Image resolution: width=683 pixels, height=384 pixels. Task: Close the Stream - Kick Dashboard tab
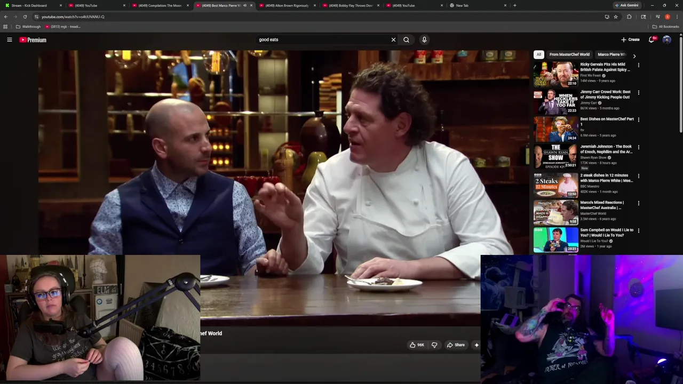click(60, 5)
